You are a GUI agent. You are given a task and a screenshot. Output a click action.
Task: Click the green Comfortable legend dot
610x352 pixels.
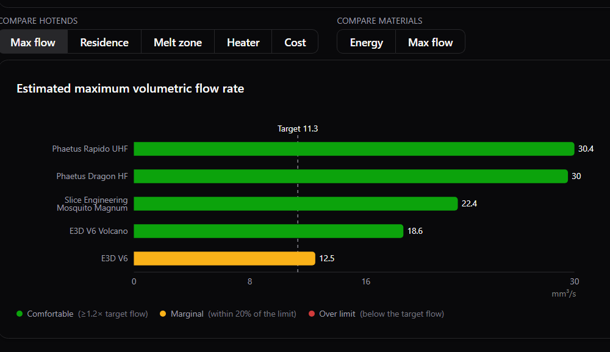pyautogui.click(x=20, y=314)
